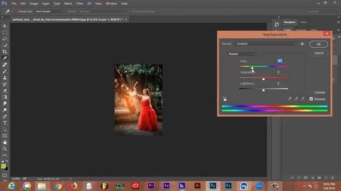Uncheck the Preview checkbox
The height and width of the screenshot is (191, 341).
311,99
